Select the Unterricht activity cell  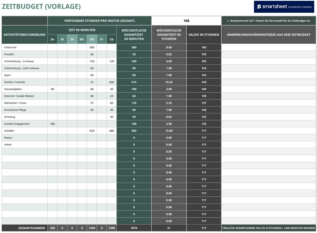coord(24,47)
